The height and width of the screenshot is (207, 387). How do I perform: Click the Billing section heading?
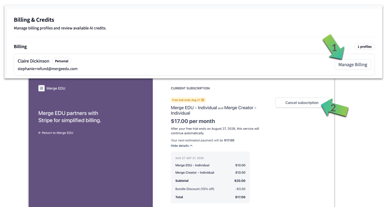tap(20, 47)
